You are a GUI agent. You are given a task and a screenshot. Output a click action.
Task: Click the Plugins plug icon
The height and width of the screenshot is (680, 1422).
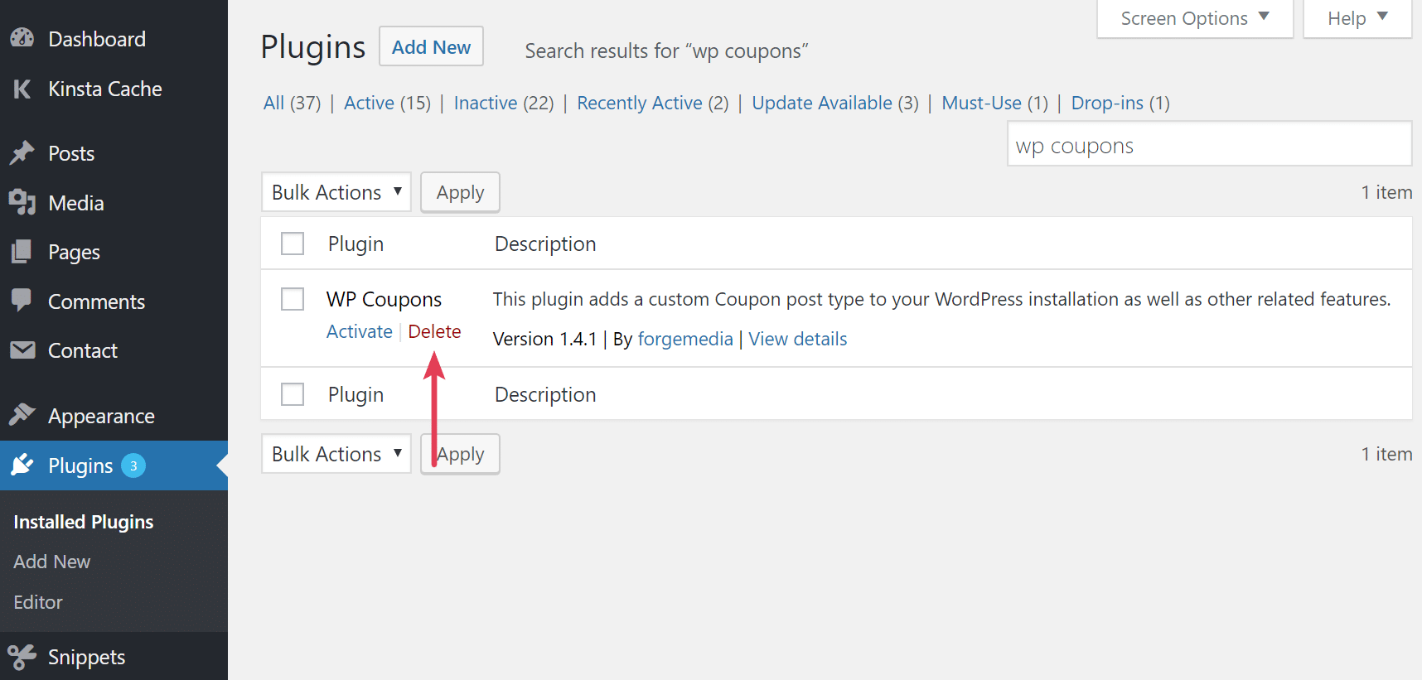pos(22,465)
